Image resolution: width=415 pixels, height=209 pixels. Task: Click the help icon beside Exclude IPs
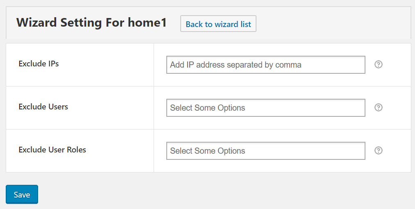click(x=379, y=64)
